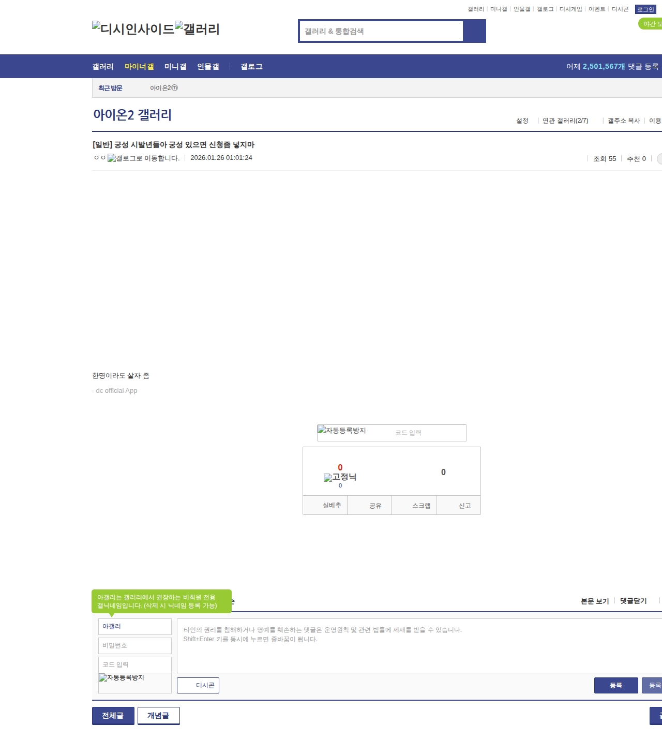
Task: Select 마이너갤 in the blue navigation bar
Action: (139, 67)
